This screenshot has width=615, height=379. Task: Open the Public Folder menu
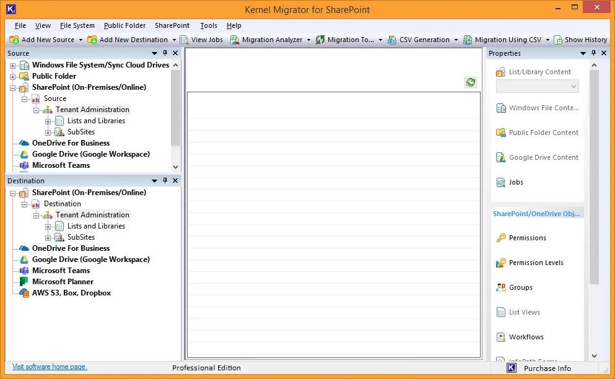click(x=124, y=25)
